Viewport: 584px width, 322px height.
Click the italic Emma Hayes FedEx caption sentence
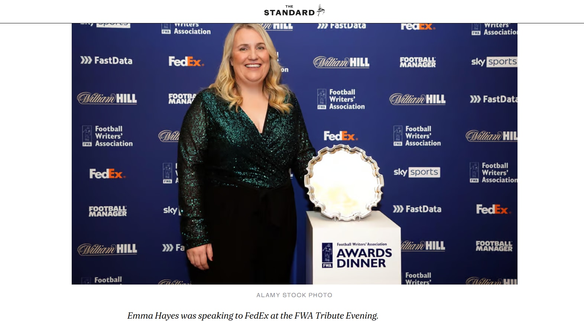coord(253,316)
